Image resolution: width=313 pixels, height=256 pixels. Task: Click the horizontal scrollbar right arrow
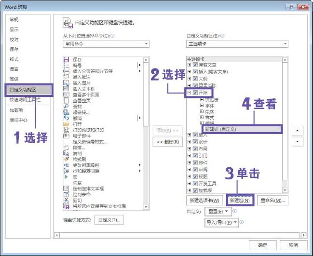click(304, 235)
